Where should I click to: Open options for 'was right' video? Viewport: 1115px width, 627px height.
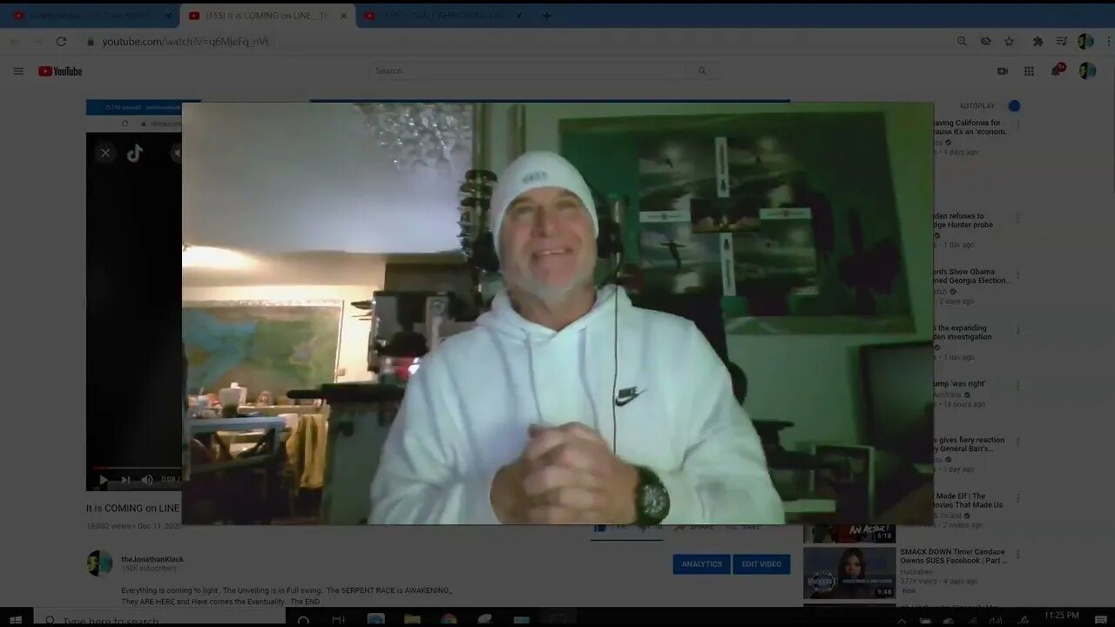(1017, 385)
